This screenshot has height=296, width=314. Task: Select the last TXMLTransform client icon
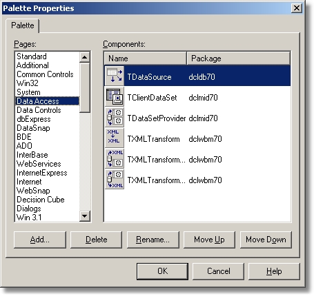point(115,179)
